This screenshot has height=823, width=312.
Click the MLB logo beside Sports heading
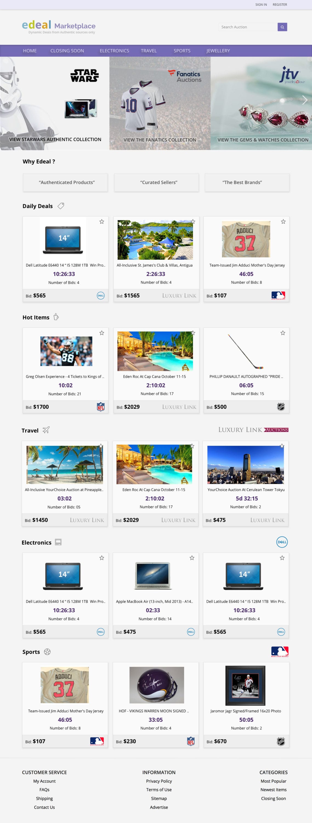[280, 652]
